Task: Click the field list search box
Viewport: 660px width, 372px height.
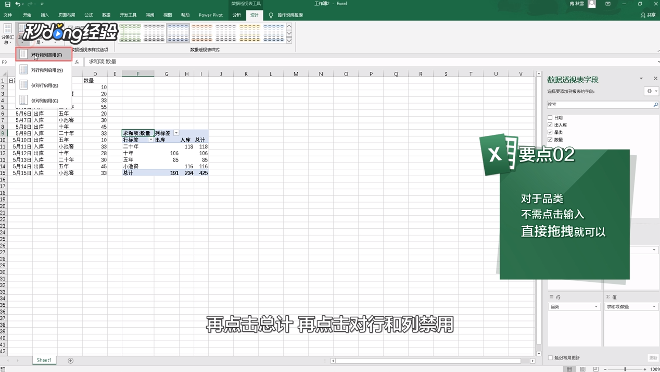Action: 599,105
